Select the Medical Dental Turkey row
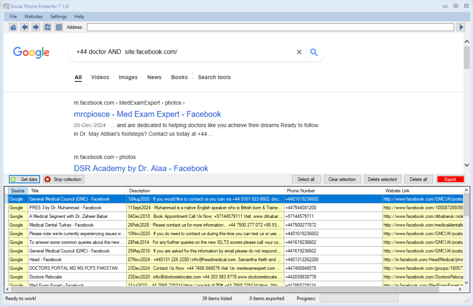This screenshot has height=307, width=473. pyautogui.click(x=61, y=225)
